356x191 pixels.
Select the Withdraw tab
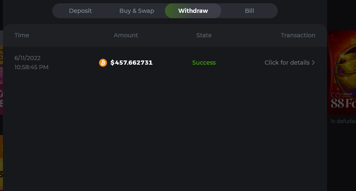tap(193, 11)
